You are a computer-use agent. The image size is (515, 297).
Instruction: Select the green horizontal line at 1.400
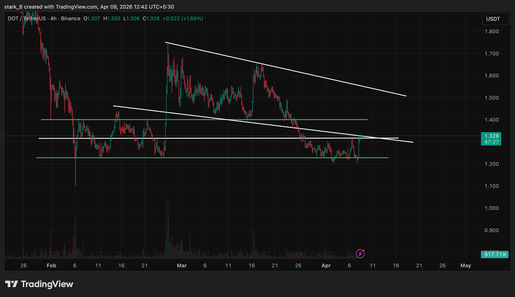[204, 119]
